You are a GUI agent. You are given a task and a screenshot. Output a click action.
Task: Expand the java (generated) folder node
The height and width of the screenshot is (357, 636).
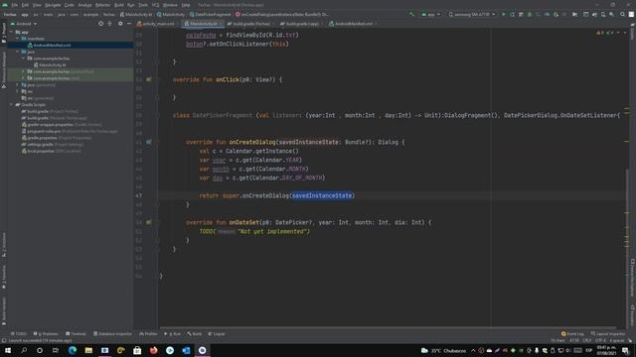coord(18,85)
